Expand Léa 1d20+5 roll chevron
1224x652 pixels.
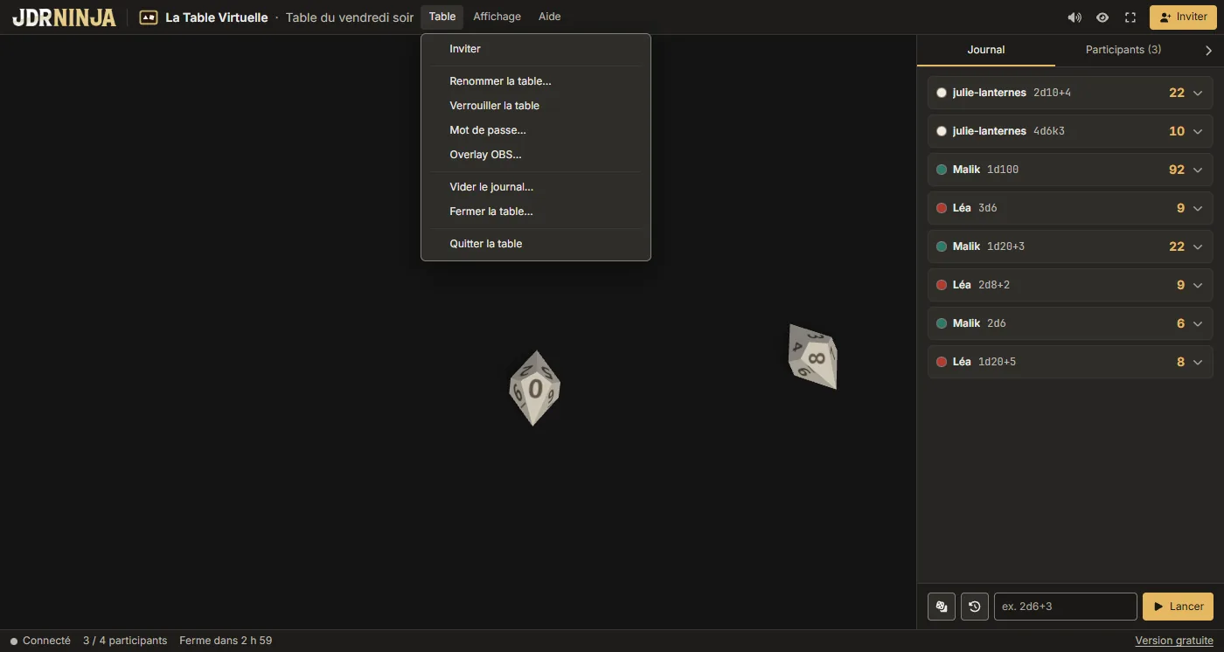(1198, 362)
